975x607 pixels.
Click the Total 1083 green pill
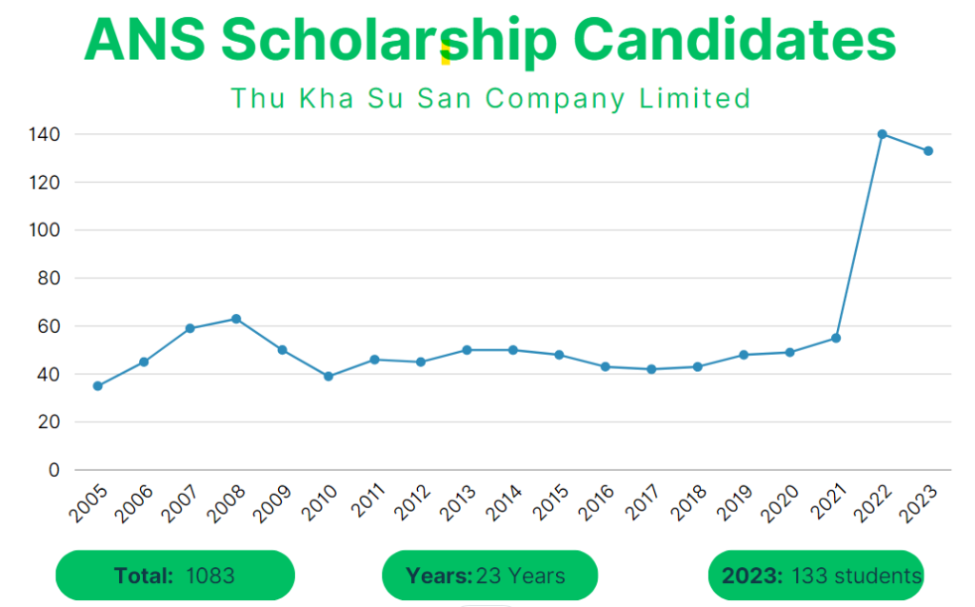(x=175, y=576)
